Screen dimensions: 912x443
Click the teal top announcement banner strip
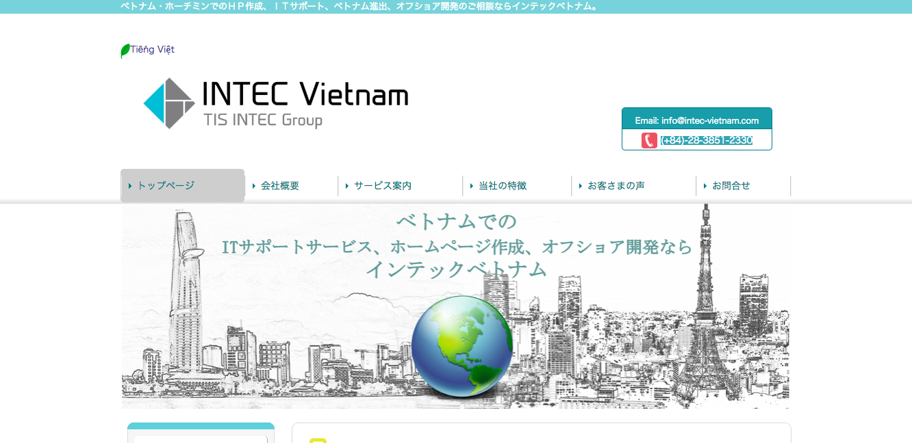456,6
